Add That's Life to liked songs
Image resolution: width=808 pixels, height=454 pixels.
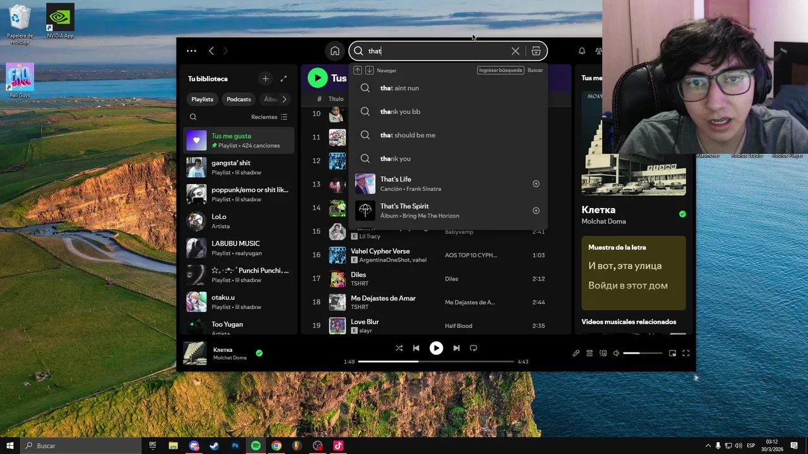click(x=536, y=184)
